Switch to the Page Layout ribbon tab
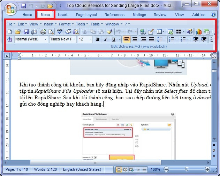Image resolution: width=220 pixels, height=176 pixels. pos(86,15)
